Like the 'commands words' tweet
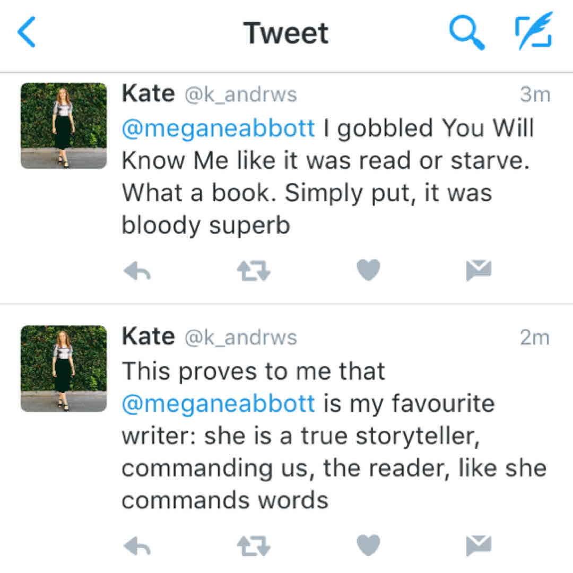Viewport: 573px width, 573px height. (368, 545)
